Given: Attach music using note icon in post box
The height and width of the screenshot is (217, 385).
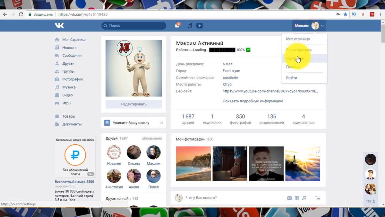Looking at the screenshot, I should pos(304,198).
